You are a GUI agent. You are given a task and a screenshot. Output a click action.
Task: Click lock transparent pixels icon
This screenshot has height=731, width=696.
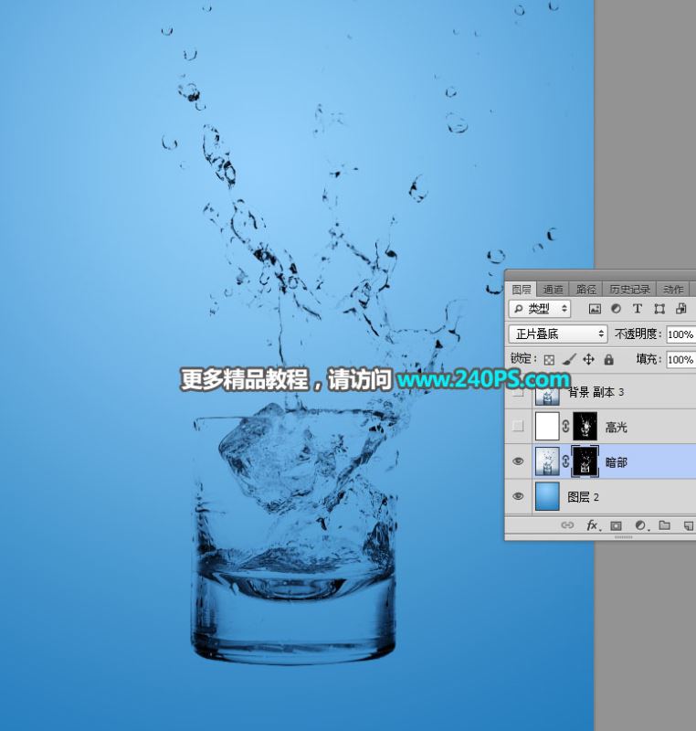click(549, 359)
